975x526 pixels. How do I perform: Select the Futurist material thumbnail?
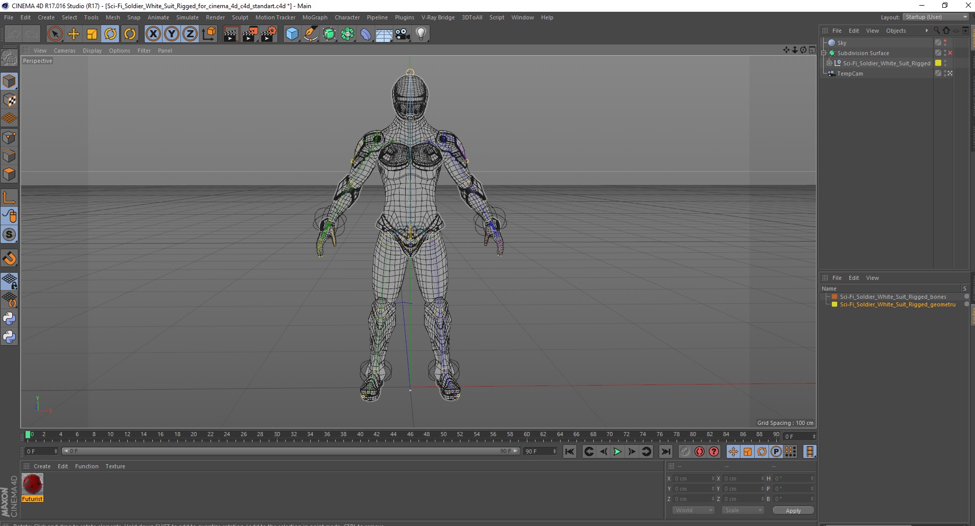pos(32,484)
